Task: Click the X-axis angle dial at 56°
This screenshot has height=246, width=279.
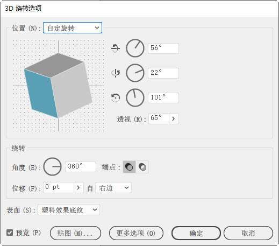Action: tap(135, 48)
